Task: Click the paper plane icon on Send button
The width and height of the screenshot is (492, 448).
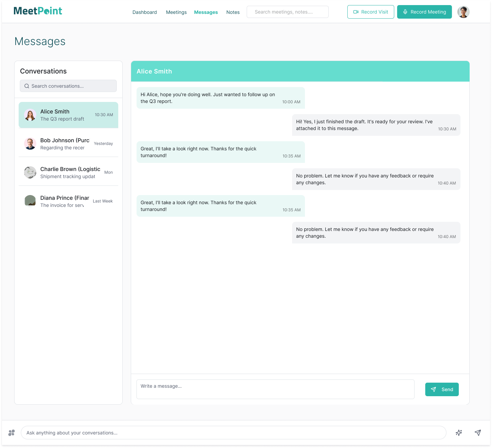Action: click(434, 389)
